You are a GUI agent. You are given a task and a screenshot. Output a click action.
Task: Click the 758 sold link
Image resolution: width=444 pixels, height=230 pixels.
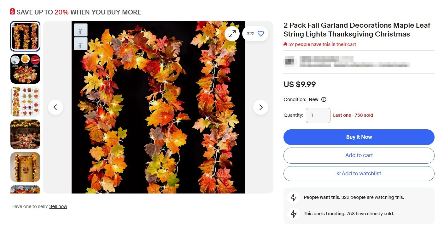(x=364, y=115)
